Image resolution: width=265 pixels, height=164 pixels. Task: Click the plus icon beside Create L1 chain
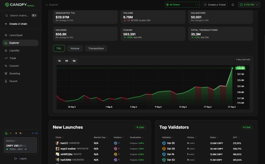pos(6,24)
